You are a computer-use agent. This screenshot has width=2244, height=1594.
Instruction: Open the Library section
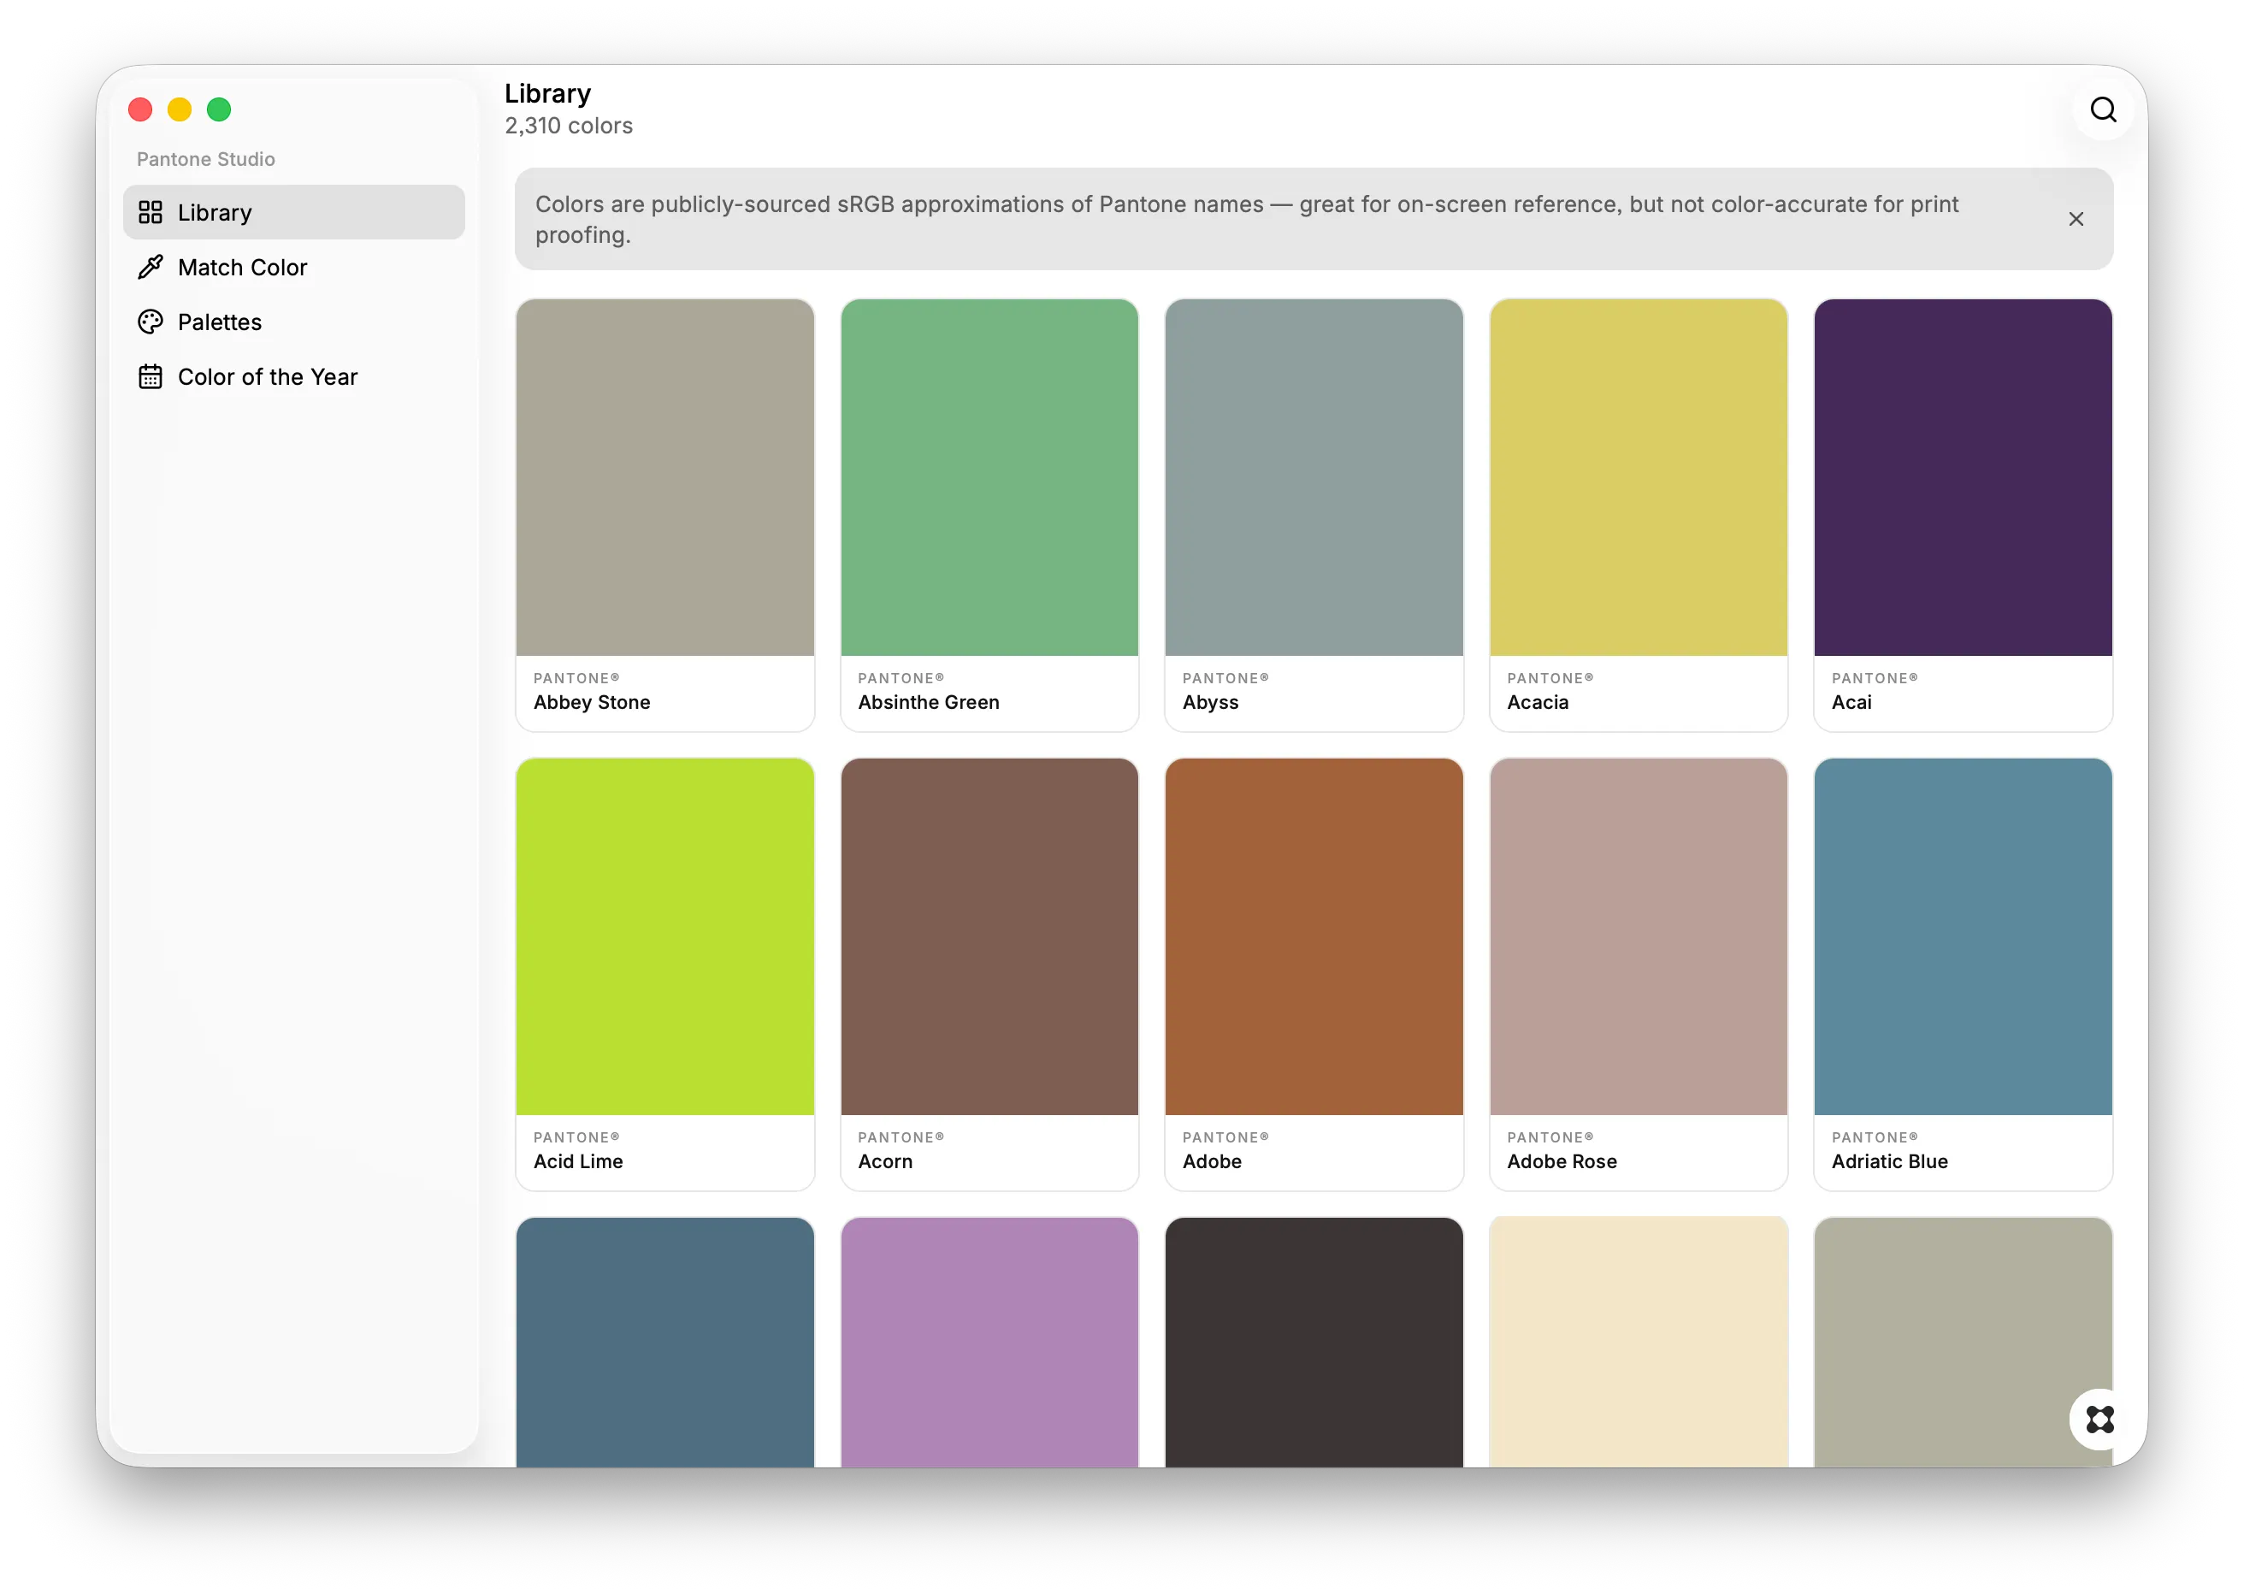pyautogui.click(x=293, y=212)
